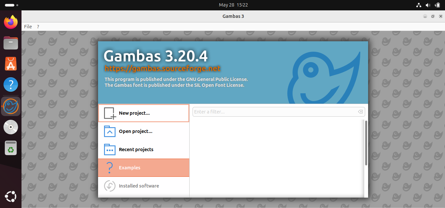The image size is (445, 208).
Task: Select New project... entry
Action: click(x=144, y=113)
